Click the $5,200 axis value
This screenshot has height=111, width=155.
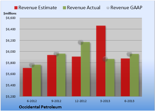(x=11, y=97)
